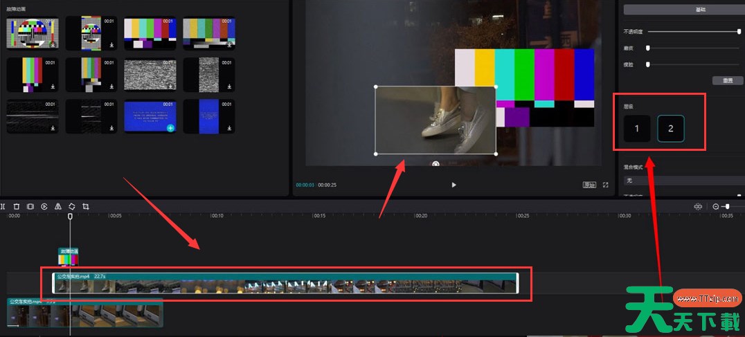Switch to the 基础 tab in properties panel
Viewport: 745px width, 337px height.
[x=682, y=10]
